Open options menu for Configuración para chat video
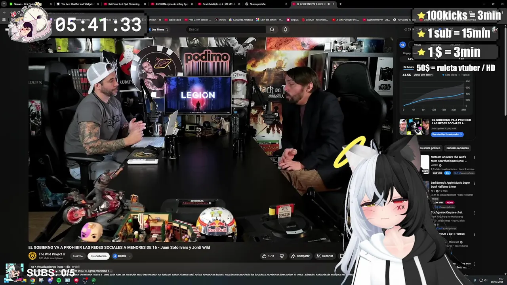The width and height of the screenshot is (507, 285). (474, 213)
